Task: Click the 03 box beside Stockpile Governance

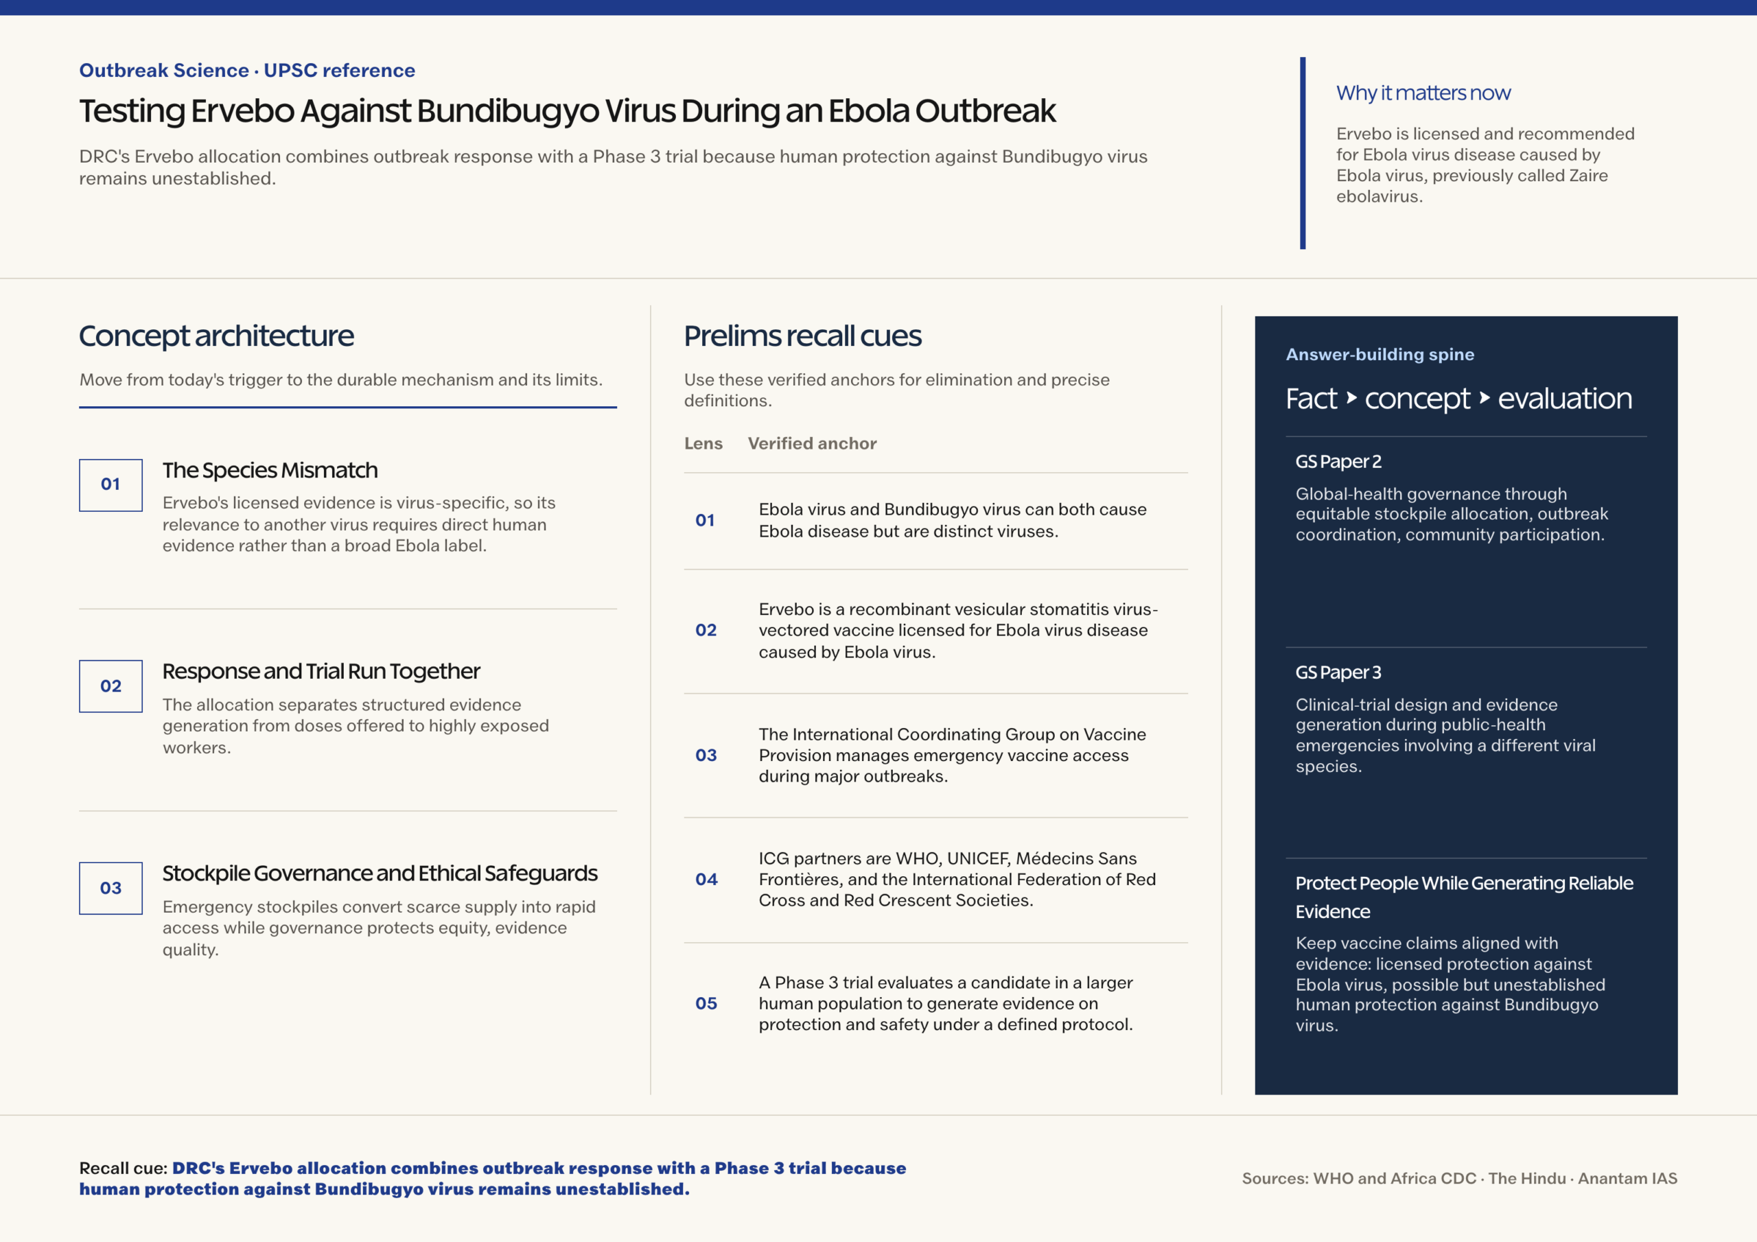Action: point(110,888)
